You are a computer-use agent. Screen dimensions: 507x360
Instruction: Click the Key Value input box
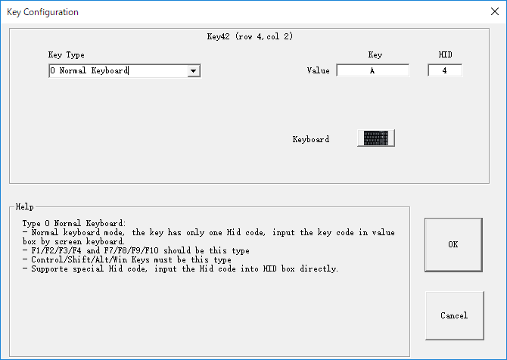coord(373,70)
